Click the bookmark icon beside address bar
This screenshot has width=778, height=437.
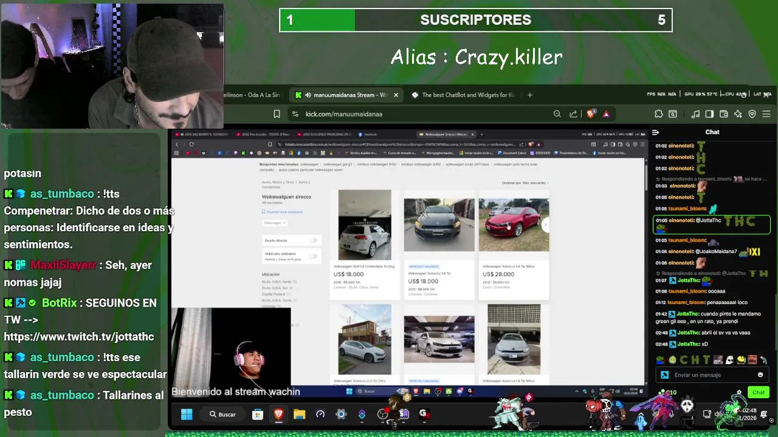tap(277, 114)
